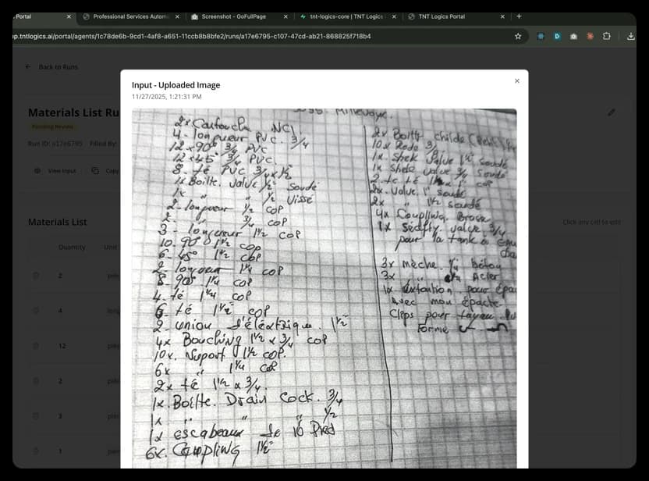Open the Extensions puzzle piece icon
Image resolution: width=649 pixels, height=481 pixels.
(606, 36)
